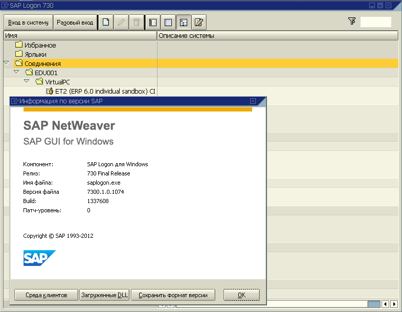Click the Имя column header

tap(80, 36)
